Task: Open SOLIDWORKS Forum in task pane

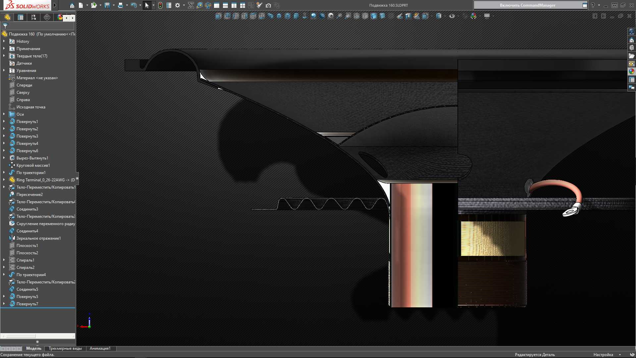Action: pyautogui.click(x=632, y=88)
